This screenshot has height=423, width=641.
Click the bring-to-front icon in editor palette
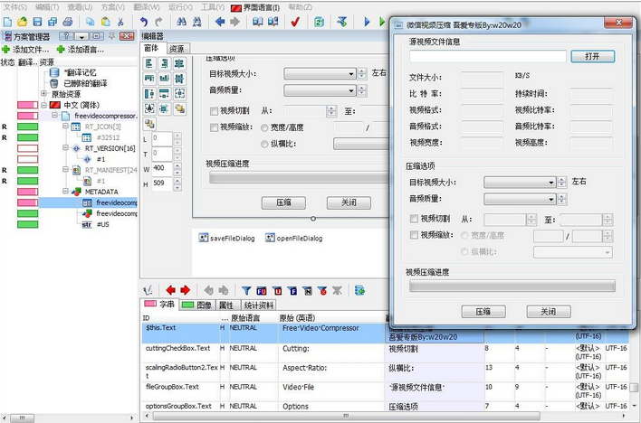[179, 108]
